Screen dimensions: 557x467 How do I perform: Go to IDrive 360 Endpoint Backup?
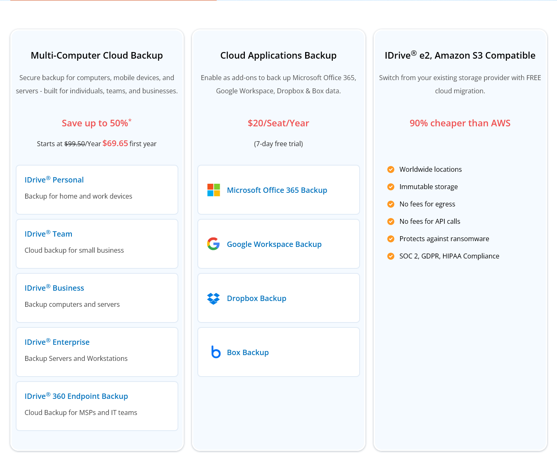click(x=76, y=396)
